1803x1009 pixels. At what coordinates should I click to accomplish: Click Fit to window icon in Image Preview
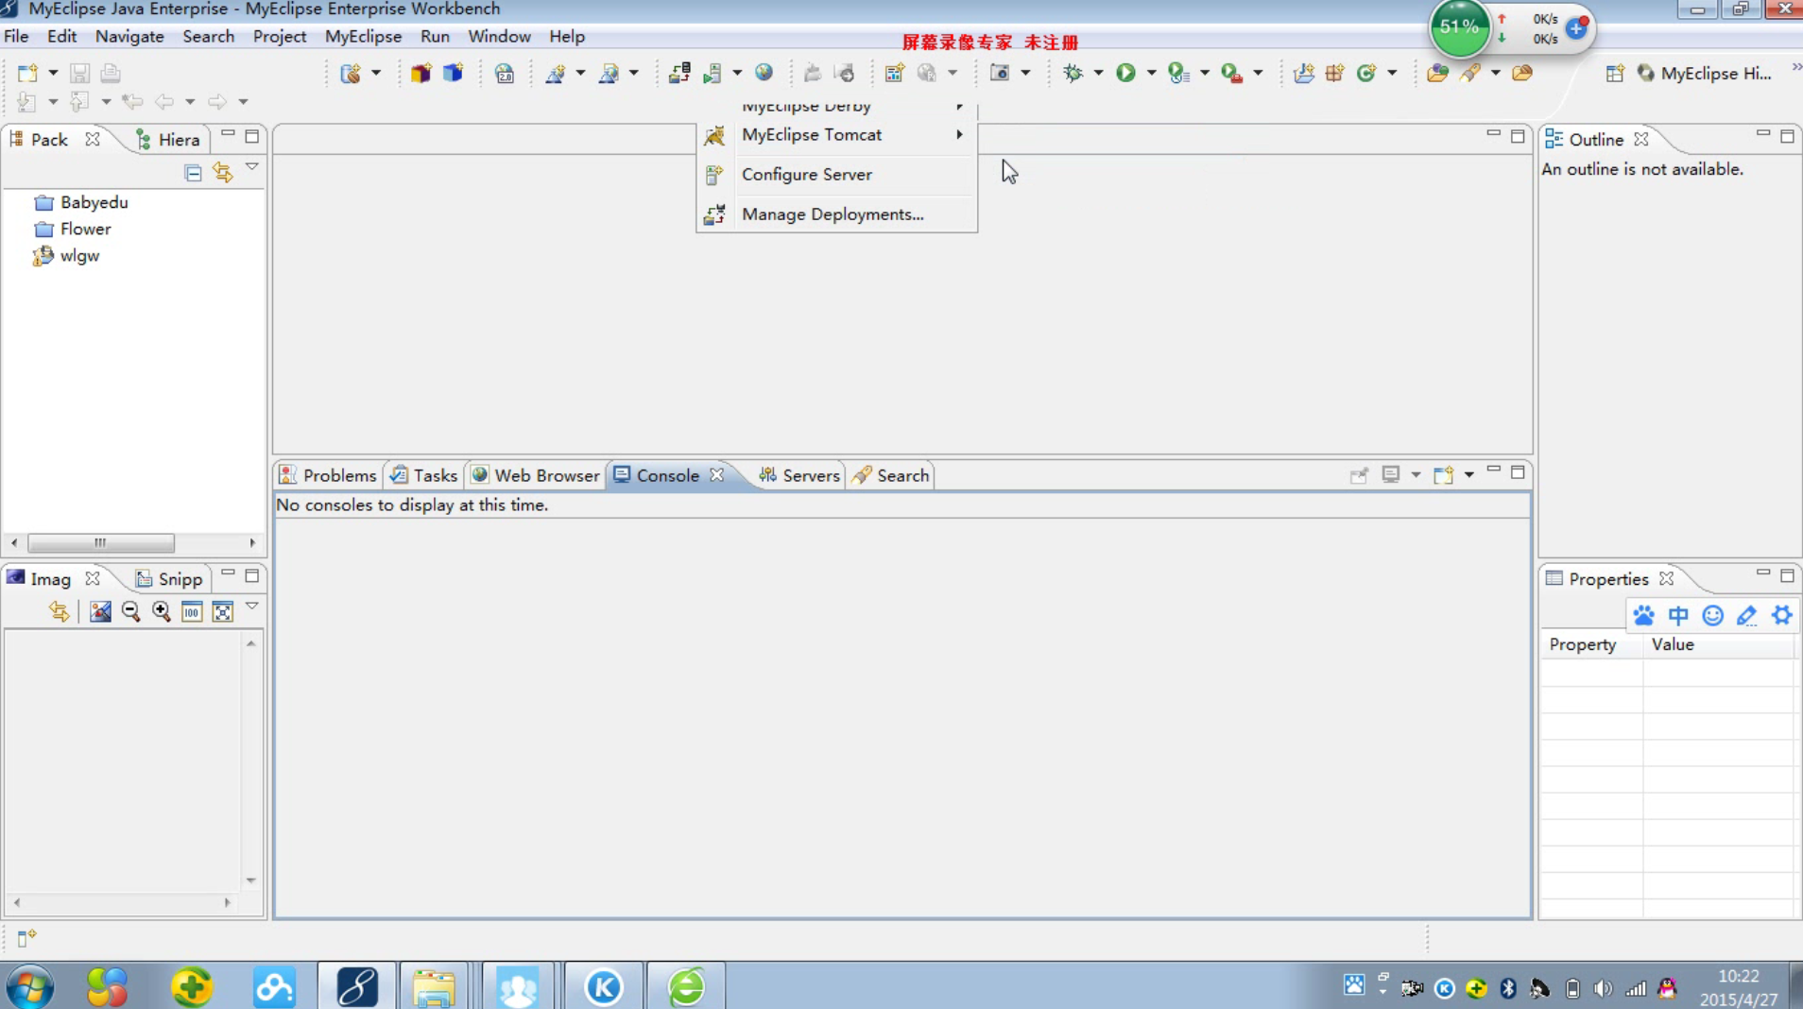point(223,611)
